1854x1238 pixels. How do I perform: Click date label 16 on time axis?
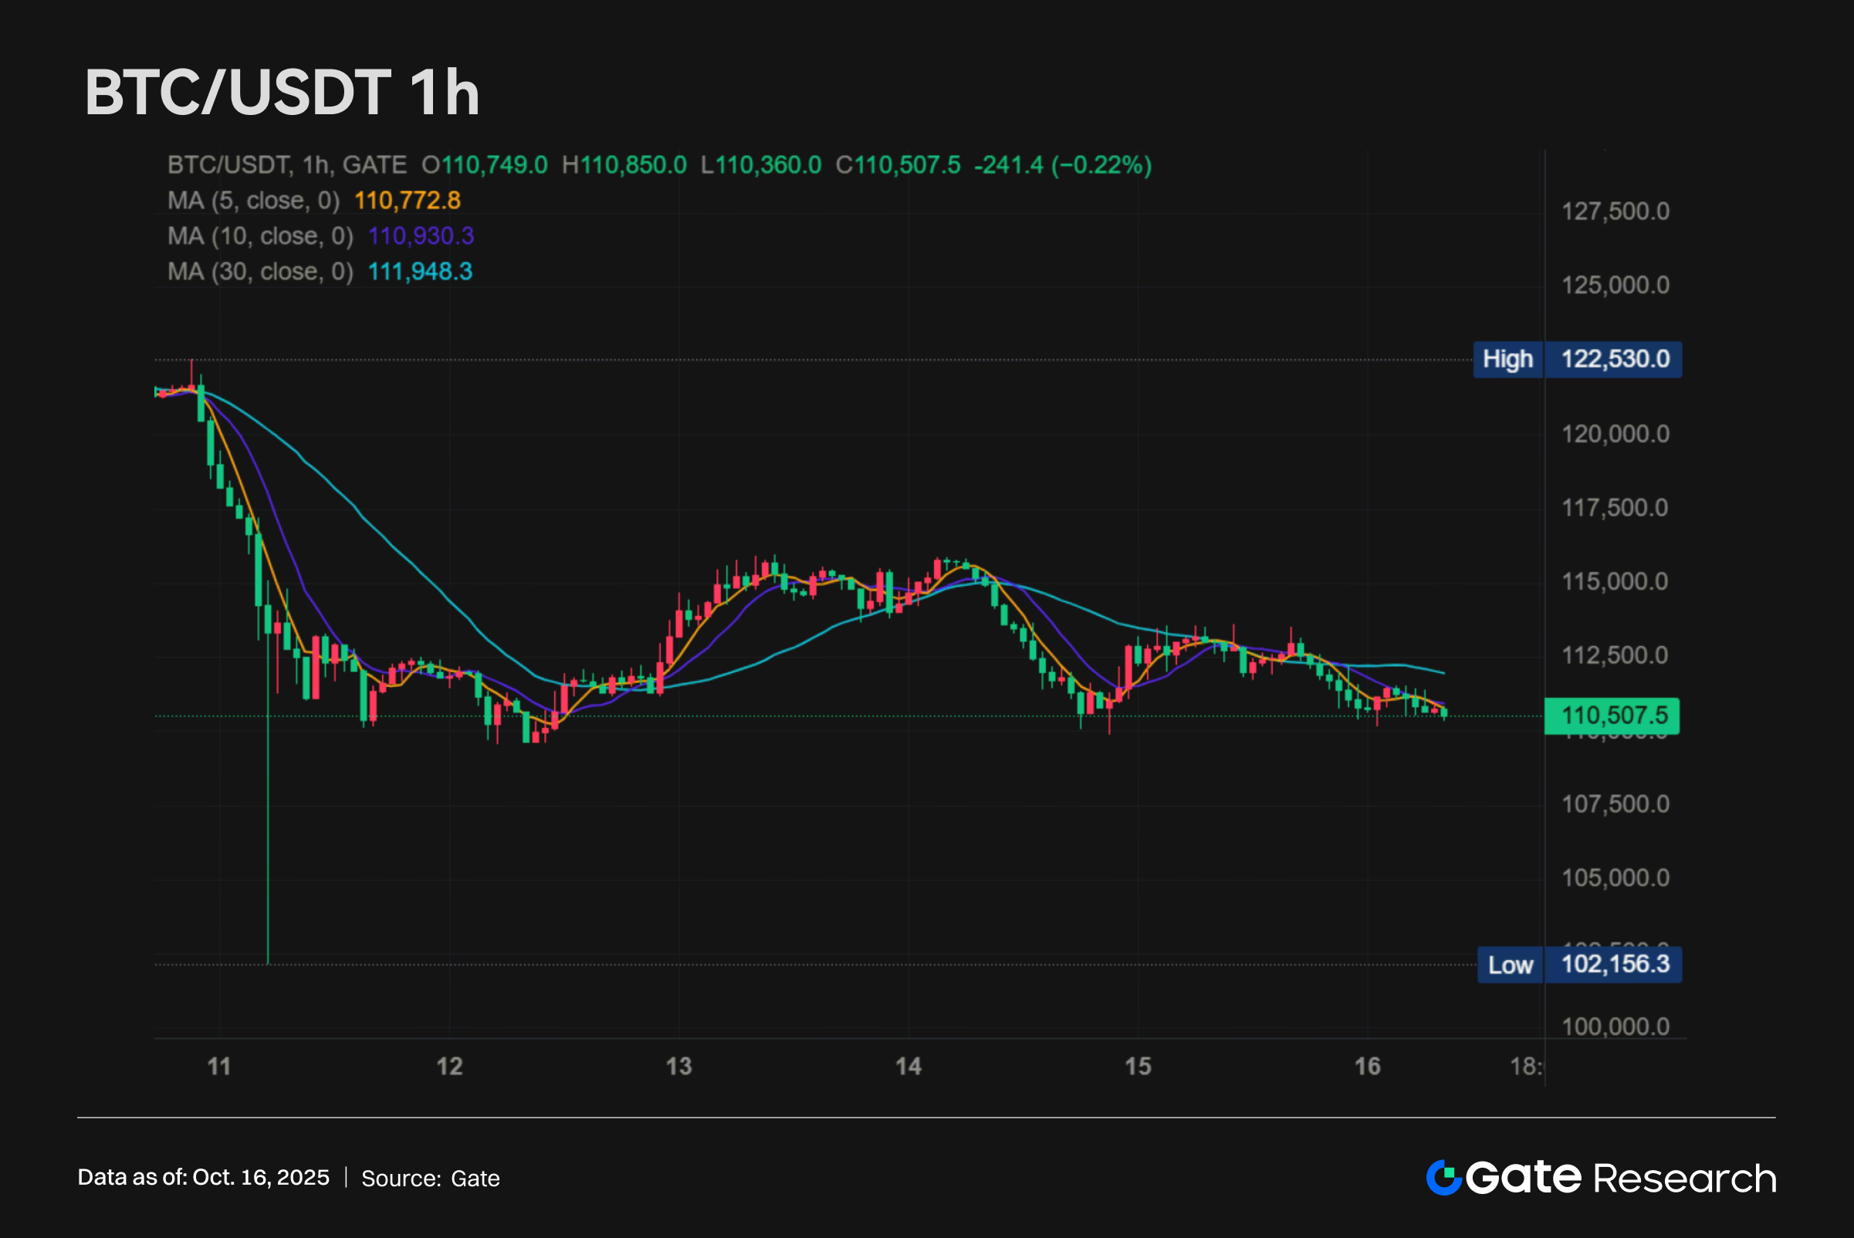pos(1367,1067)
